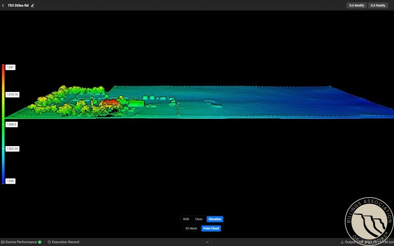Screen dimensions: 394x246
Task: Click the elevation color gradient bar
Action: click(3, 124)
